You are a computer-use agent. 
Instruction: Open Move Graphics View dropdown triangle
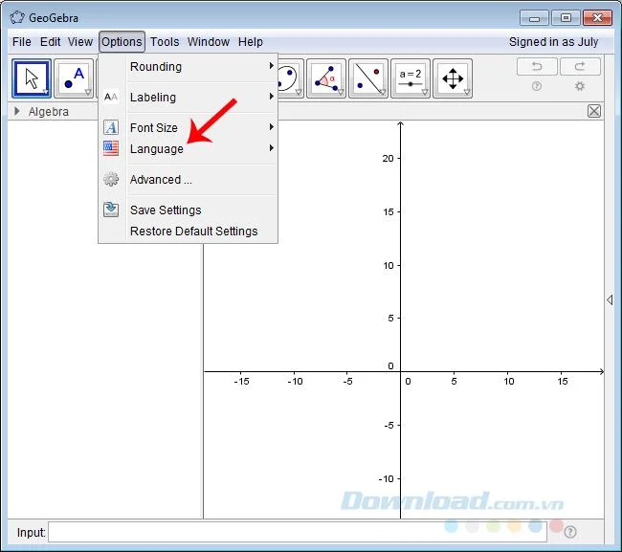click(467, 93)
